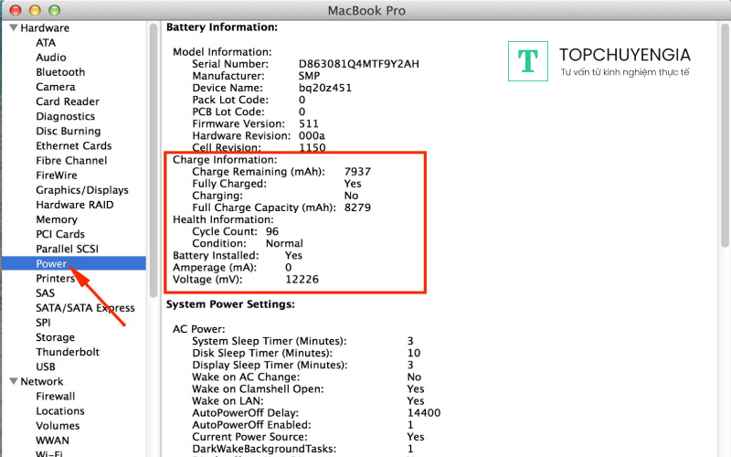Click the yellow minimize window button
Image resolution: width=731 pixels, height=457 pixels.
coord(37,9)
